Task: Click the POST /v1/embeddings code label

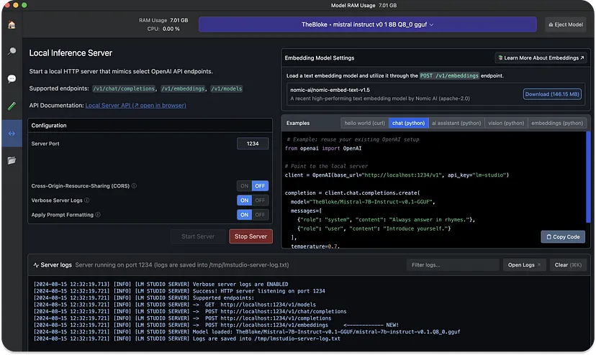Action: coord(449,76)
